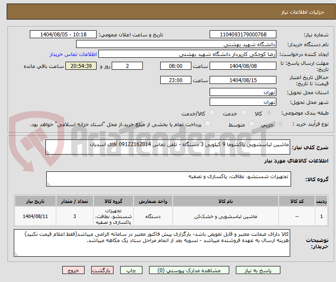Click the رضا کوچکی request creator field
Viewport: 336px width, 282px height.
(187, 54)
